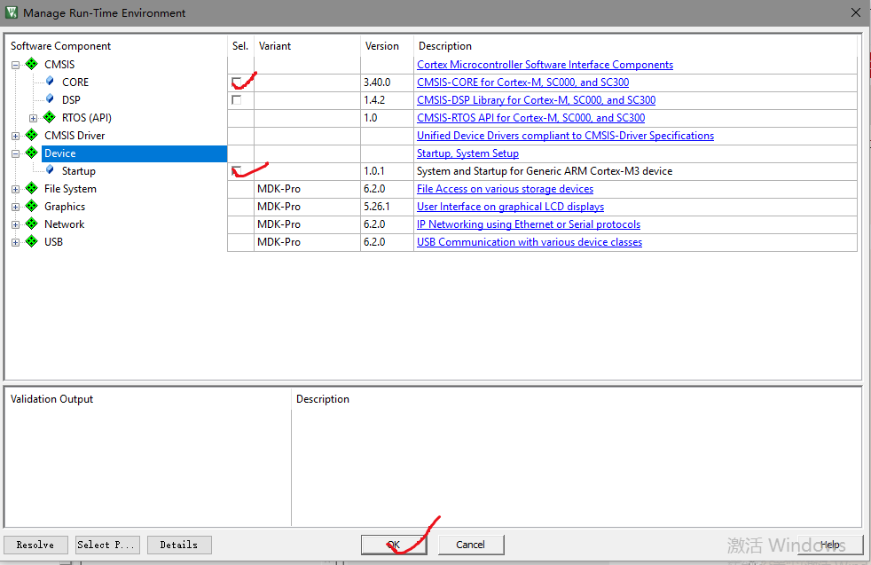Close the Manage Run-Time Environment dialog
This screenshot has height=565, width=871.
click(856, 12)
